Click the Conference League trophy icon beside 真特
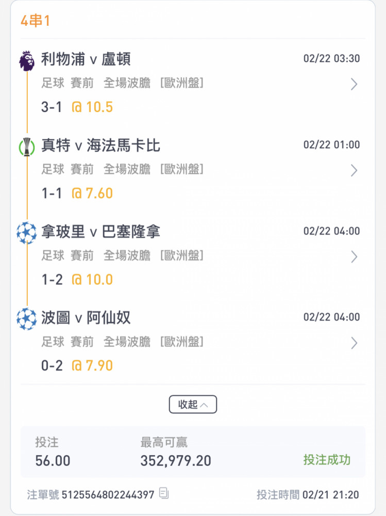The image size is (386, 516). 27,147
